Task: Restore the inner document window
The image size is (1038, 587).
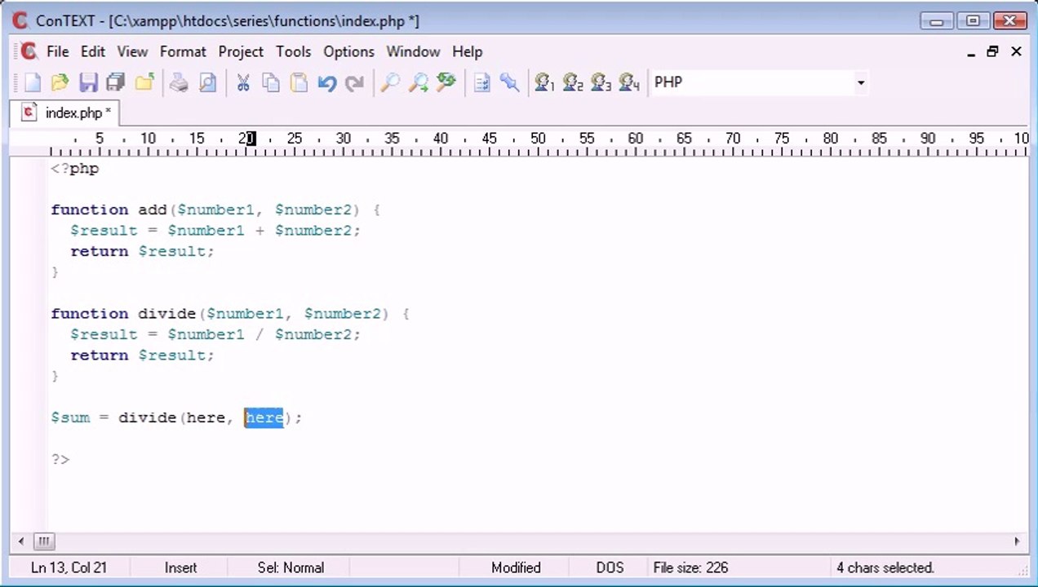Action: (993, 51)
